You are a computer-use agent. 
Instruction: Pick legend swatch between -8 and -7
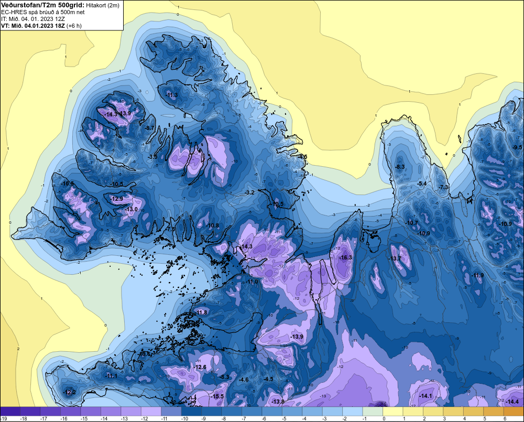click(232, 412)
